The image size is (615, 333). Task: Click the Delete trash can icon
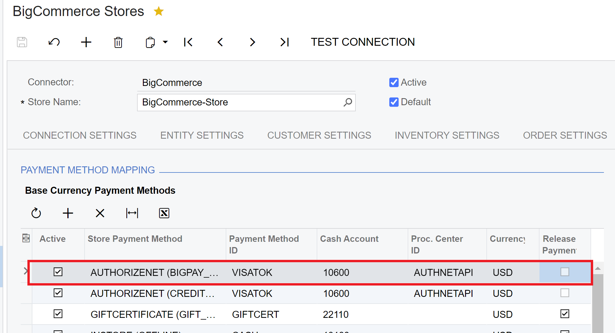118,42
